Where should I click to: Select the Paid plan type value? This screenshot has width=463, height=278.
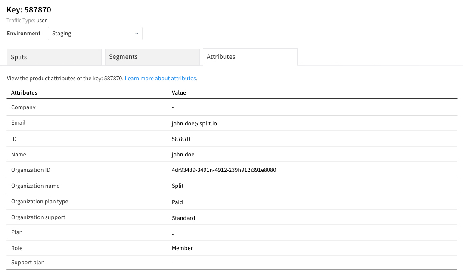tap(177, 202)
